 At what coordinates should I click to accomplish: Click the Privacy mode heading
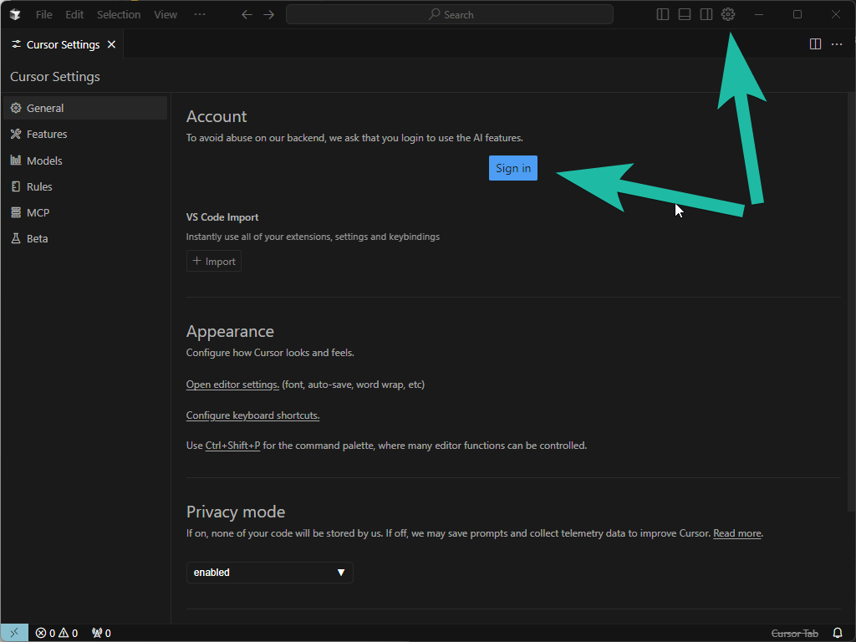(x=235, y=512)
